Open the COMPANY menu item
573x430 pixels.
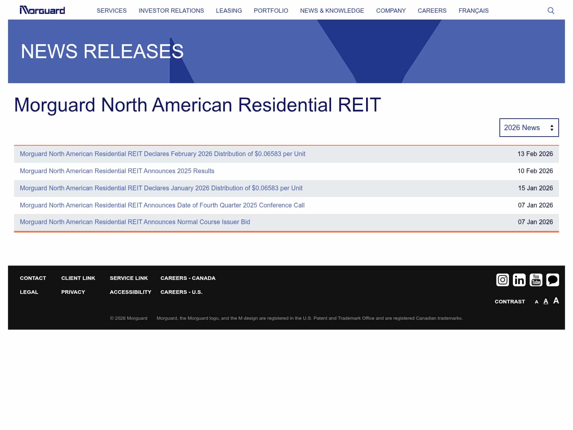[x=391, y=11]
